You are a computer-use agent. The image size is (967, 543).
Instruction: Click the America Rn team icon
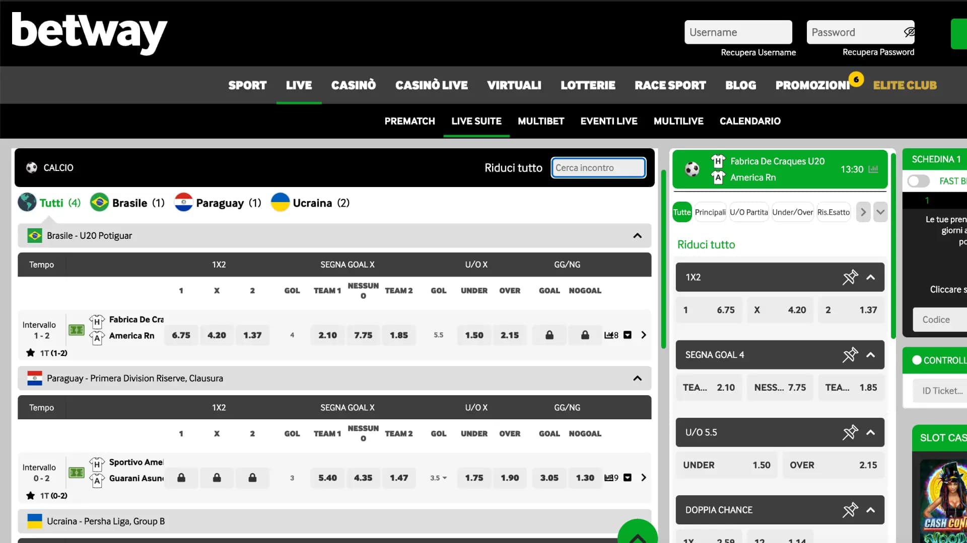pos(98,335)
